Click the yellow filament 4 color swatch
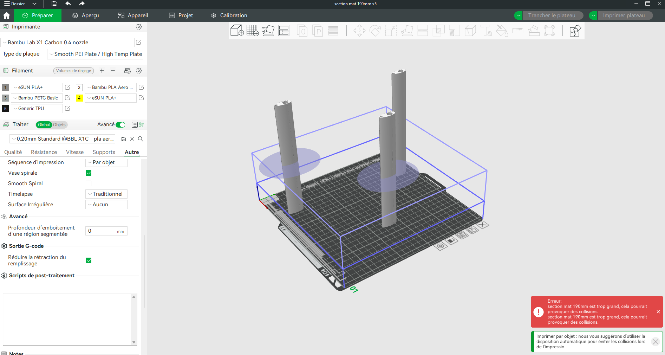 tap(79, 98)
